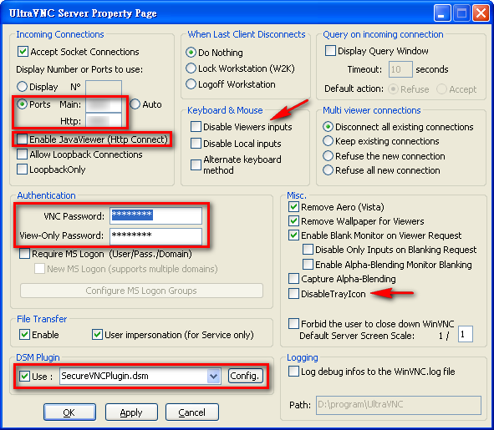Viewport: 494px width, 430px height.
Task: Apply the server settings
Action: 131,412
